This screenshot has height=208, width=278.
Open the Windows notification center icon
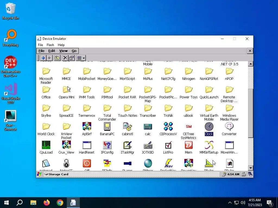tap(270, 203)
